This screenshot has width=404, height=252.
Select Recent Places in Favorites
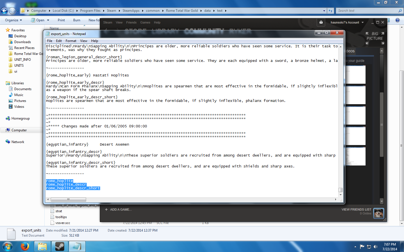point(24,48)
